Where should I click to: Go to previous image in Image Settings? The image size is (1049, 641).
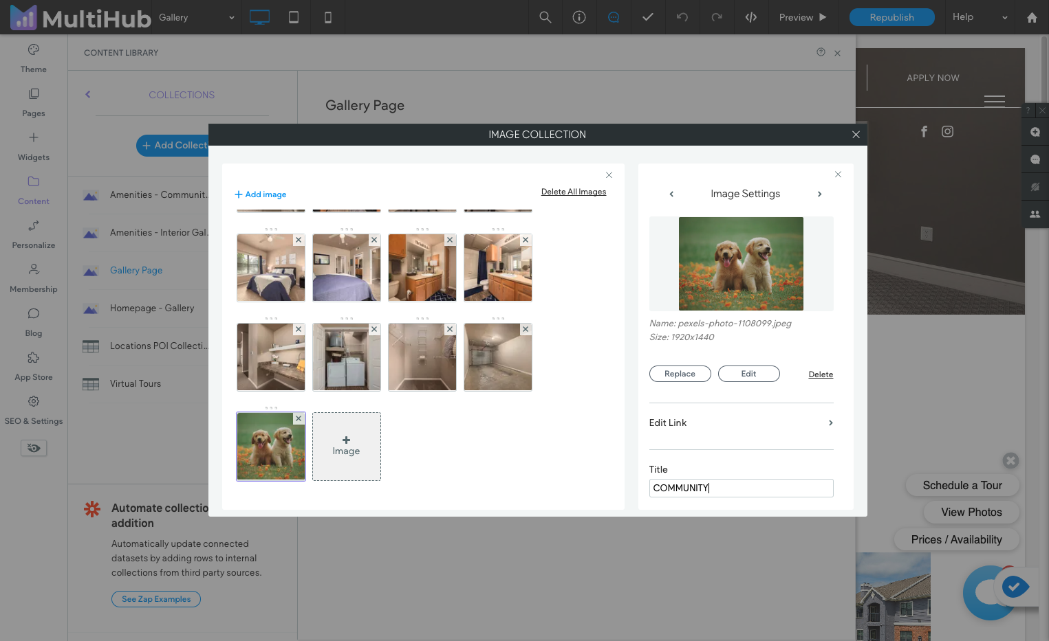(671, 194)
